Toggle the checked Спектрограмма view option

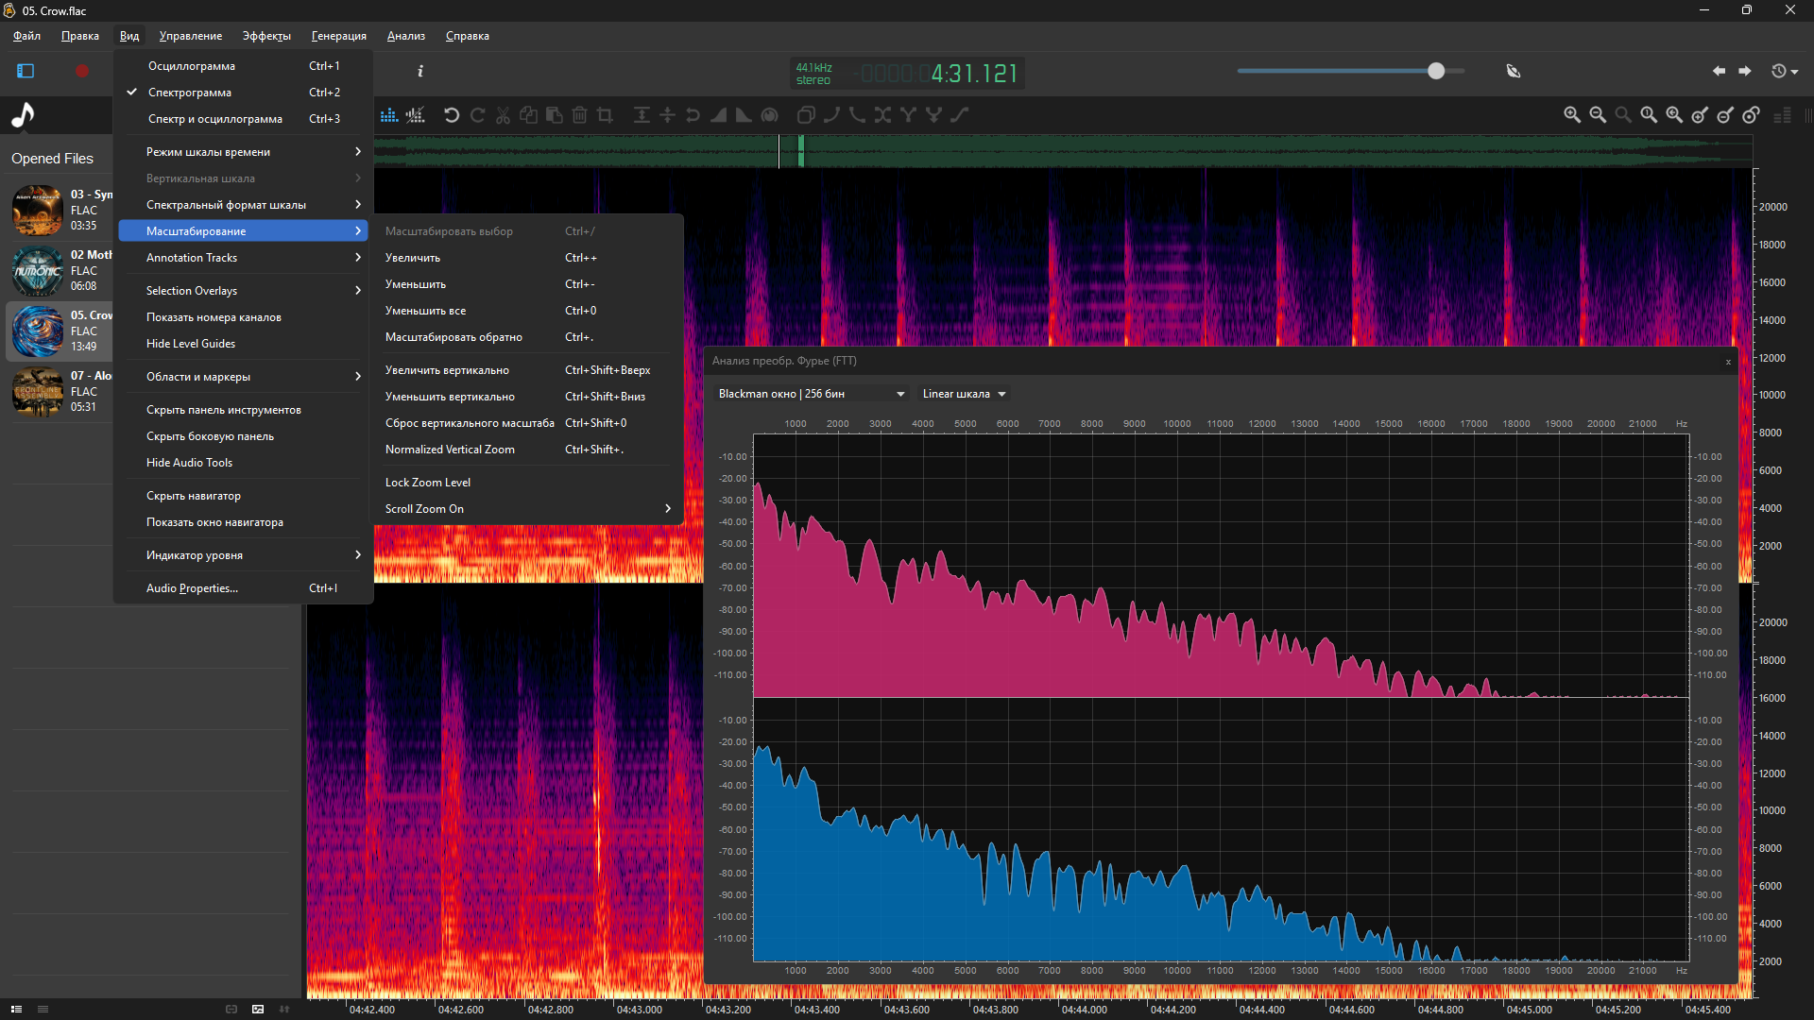(x=189, y=93)
